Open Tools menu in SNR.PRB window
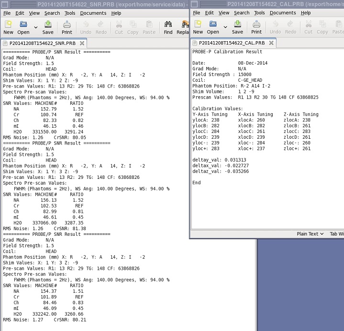344x331 pixels. pyautogui.click(x=70, y=13)
